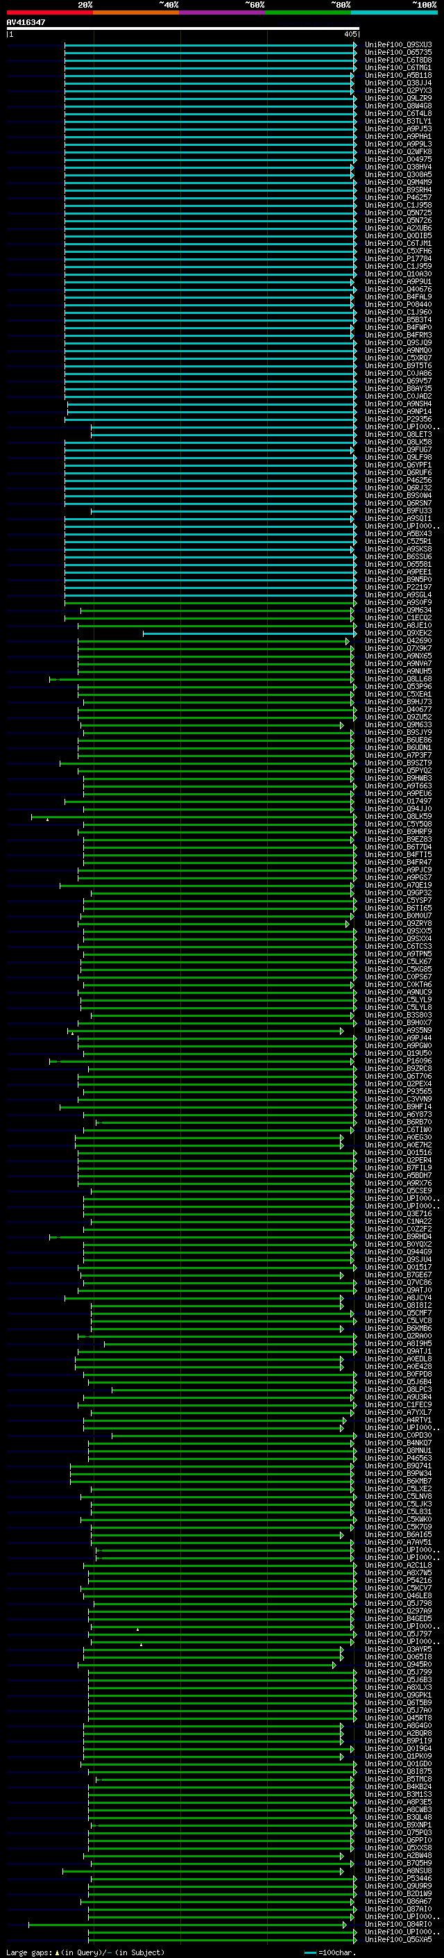Select label UniRef100_Q8W4G8
Screen dimensions: 444x1958
tap(398, 106)
